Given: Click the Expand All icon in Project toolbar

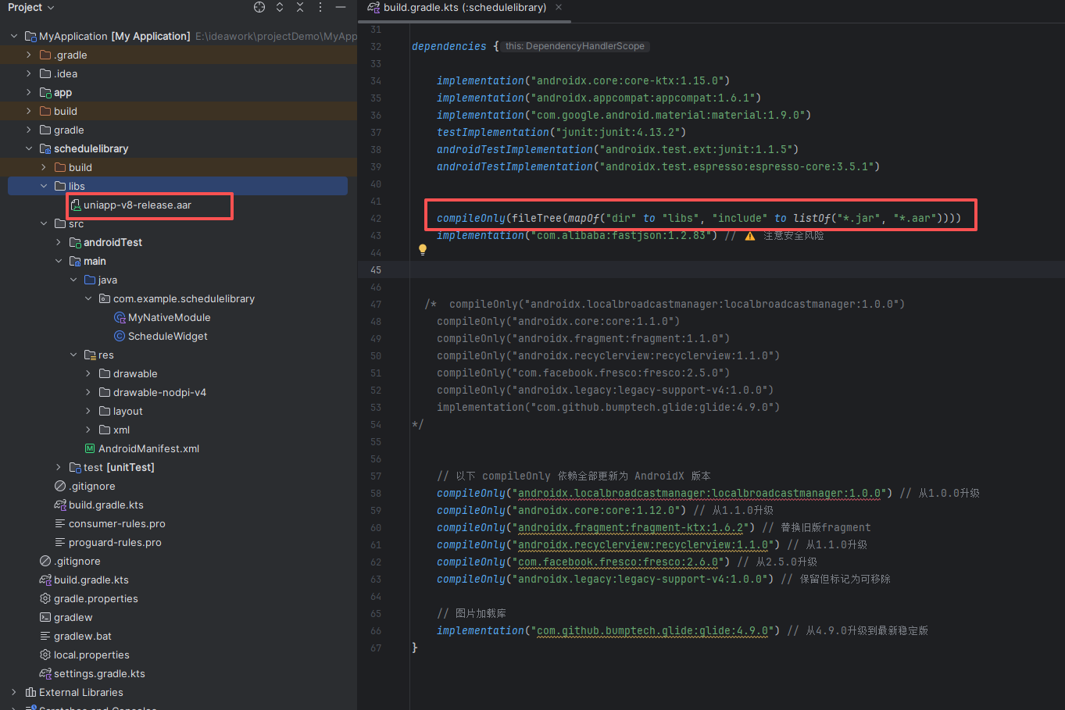Looking at the screenshot, I should (280, 7).
